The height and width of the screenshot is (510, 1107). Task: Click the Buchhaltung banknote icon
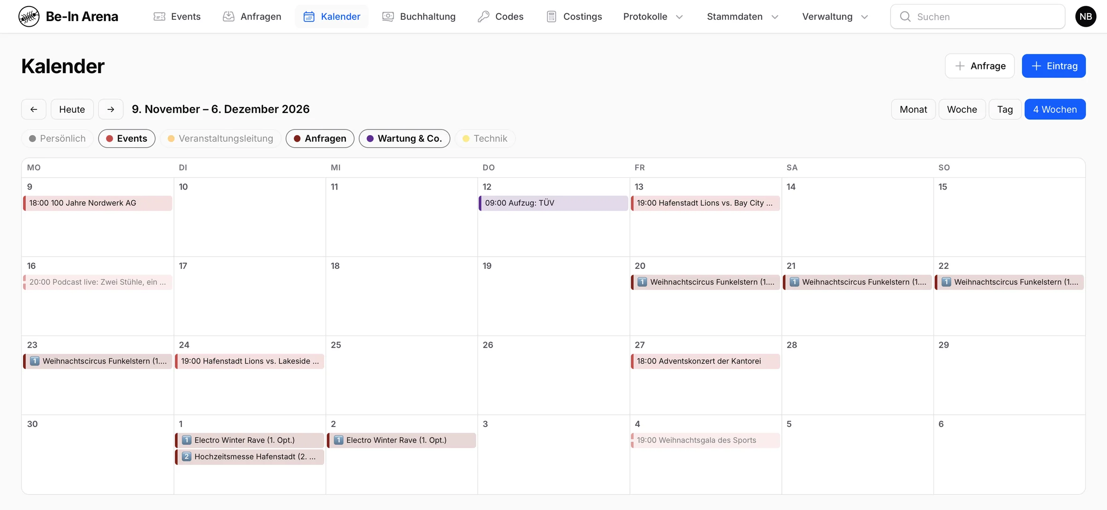pos(388,16)
